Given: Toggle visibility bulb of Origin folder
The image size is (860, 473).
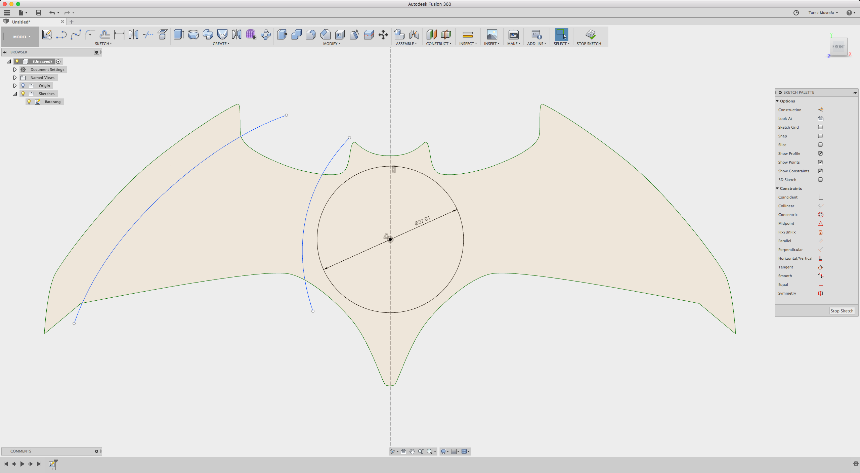Looking at the screenshot, I should pyautogui.click(x=23, y=86).
